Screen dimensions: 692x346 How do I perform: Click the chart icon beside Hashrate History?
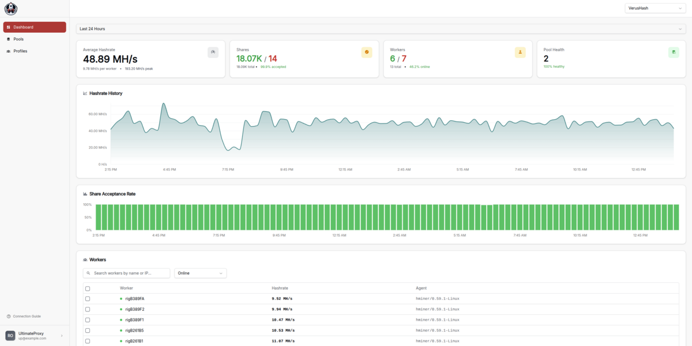[84, 93]
